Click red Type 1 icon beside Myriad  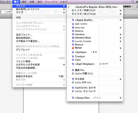pyautogui.click(x=73, y=48)
